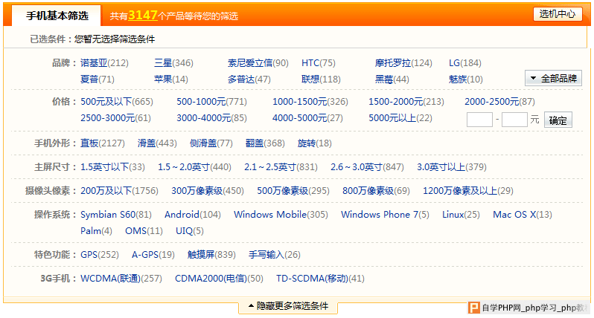
Task: Click the 选机中心 button
Action: (558, 14)
